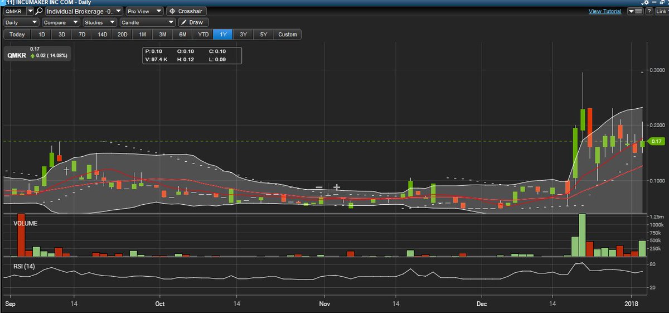Choose the 20D time range
This screenshot has width=669, height=313.
click(x=122, y=35)
